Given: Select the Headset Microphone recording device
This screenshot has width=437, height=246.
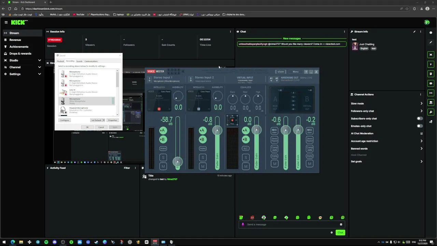Looking at the screenshot, I should coord(87,110).
